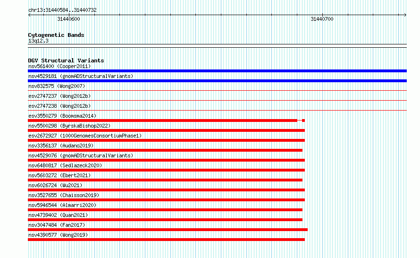Open nsv832575 (Wong2007) variant
Viewport: 420px width, 258px height.
[57, 86]
